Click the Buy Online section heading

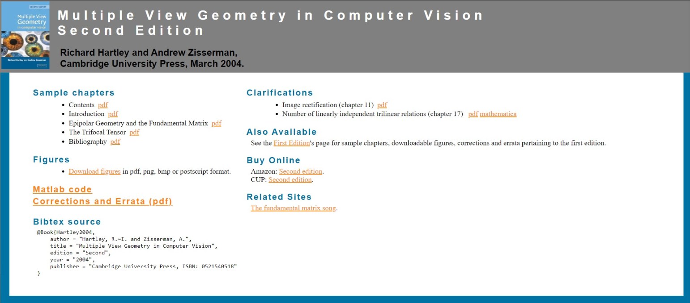pyautogui.click(x=273, y=160)
